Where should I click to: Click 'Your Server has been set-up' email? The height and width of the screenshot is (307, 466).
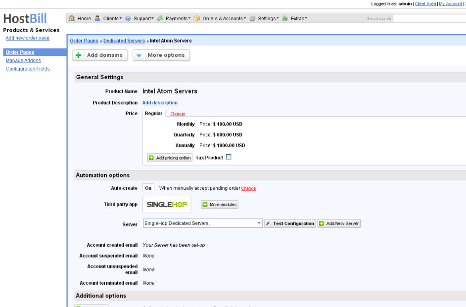174,245
